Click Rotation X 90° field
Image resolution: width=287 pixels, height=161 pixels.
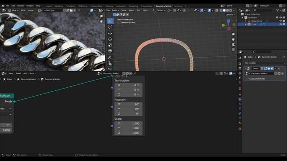click(128, 104)
